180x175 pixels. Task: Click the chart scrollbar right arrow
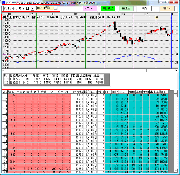click(x=176, y=70)
